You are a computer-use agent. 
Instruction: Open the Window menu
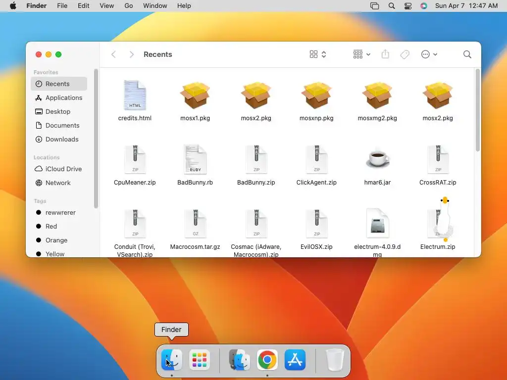click(155, 6)
